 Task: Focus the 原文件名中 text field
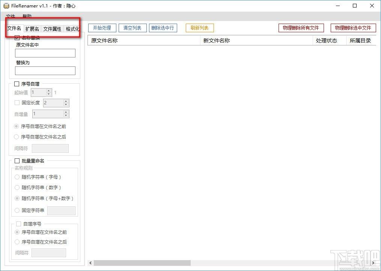[45, 53]
